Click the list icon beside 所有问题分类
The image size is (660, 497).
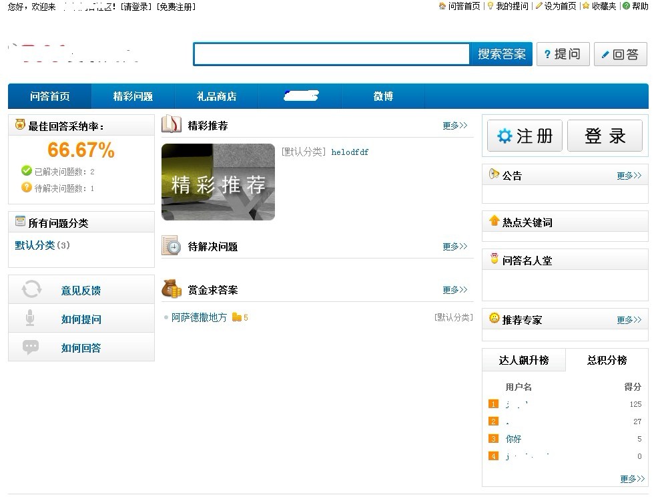click(x=20, y=221)
